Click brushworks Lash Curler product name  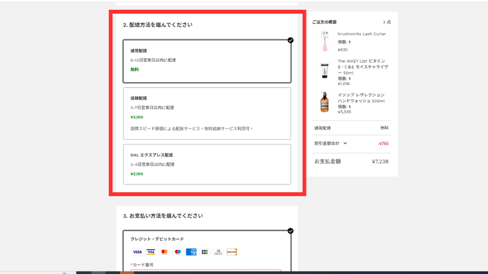[x=362, y=34]
